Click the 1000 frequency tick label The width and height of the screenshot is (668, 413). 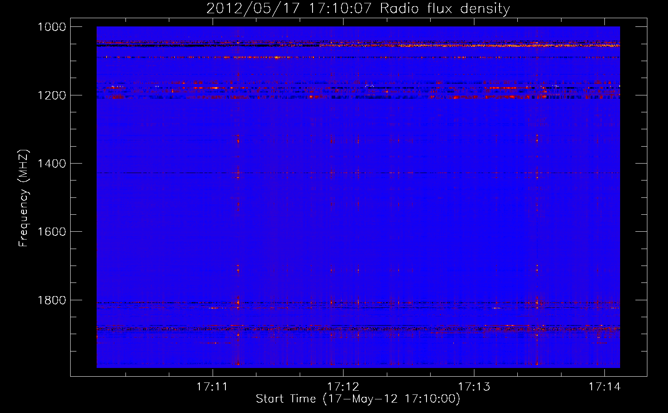(52, 27)
